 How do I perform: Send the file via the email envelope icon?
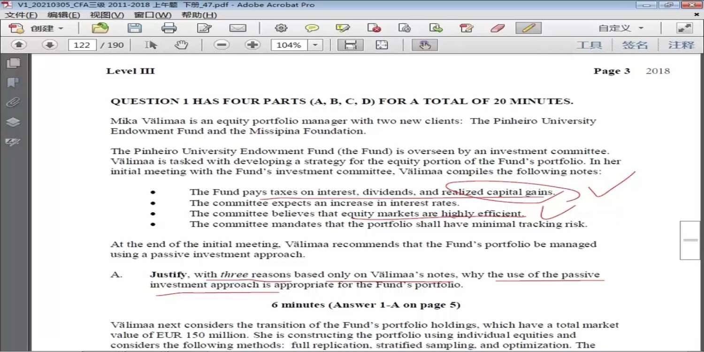[x=238, y=28]
